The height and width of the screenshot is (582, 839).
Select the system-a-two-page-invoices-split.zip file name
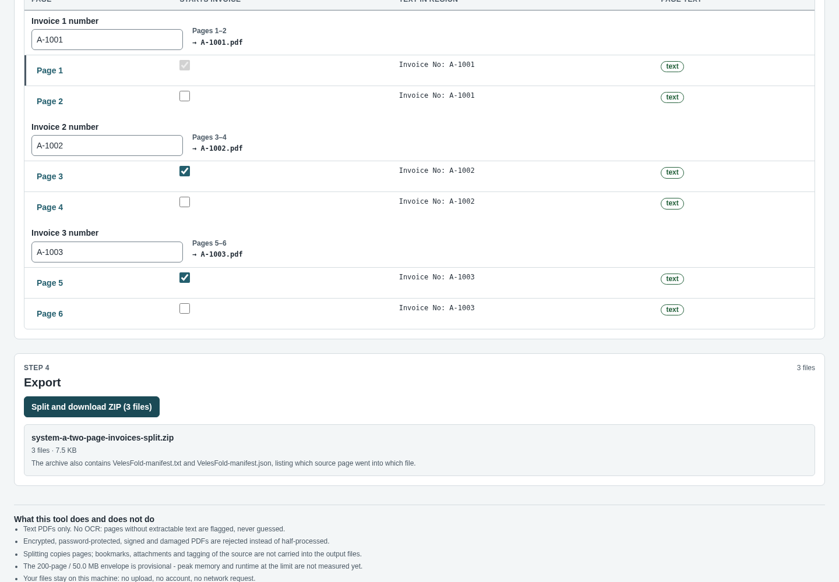click(103, 438)
